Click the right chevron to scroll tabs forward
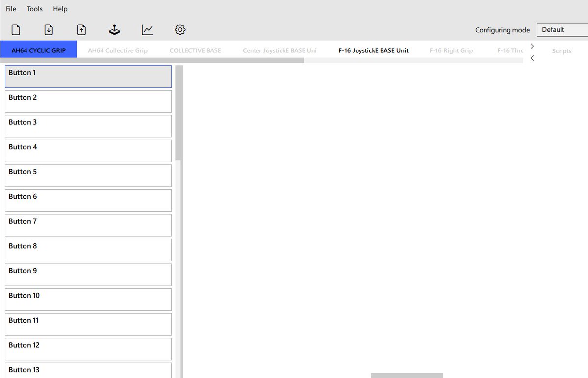The height and width of the screenshot is (378, 588). [532, 46]
